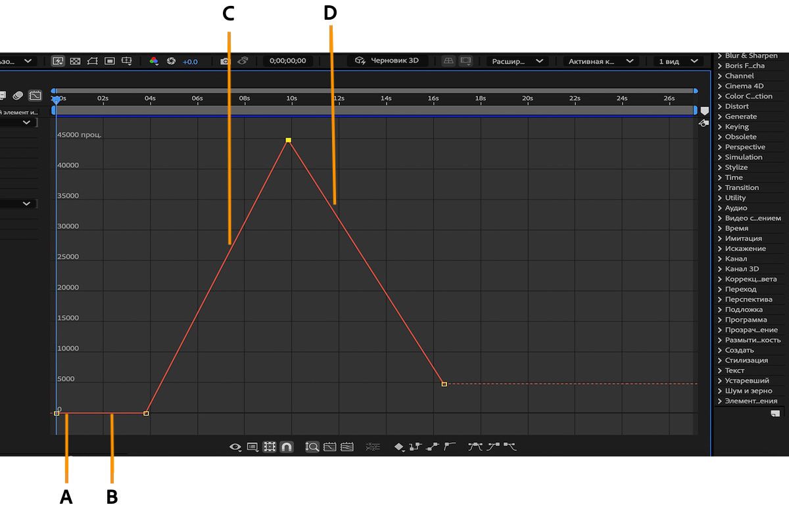Screen dimensions: 789x509
Task: Apply Easy Ease In to keyframes
Action: (x=493, y=447)
